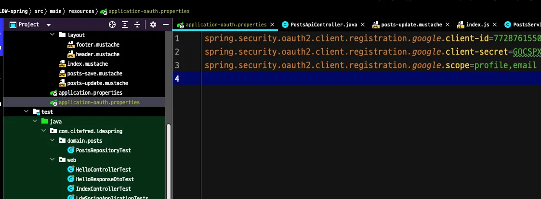This screenshot has height=199, width=541.
Task: Click the test folder icon
Action: [x=36, y=112]
